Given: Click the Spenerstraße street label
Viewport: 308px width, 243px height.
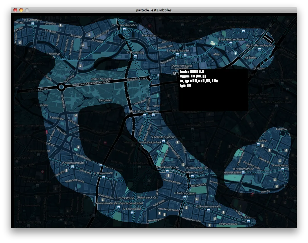Looking at the screenshot, I should pos(71,47).
